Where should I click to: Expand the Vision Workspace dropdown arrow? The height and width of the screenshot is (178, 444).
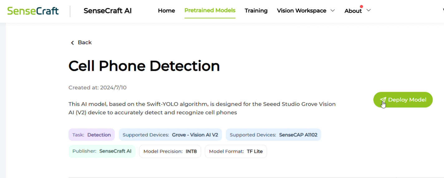pyautogui.click(x=333, y=11)
